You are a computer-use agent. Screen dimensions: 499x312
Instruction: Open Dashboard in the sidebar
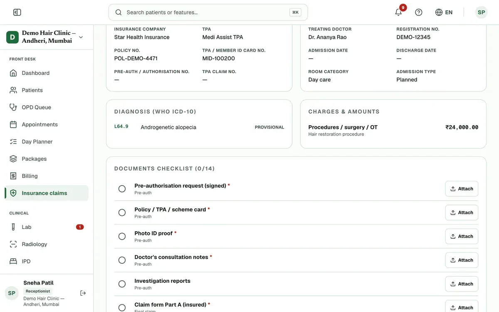[x=47, y=73]
